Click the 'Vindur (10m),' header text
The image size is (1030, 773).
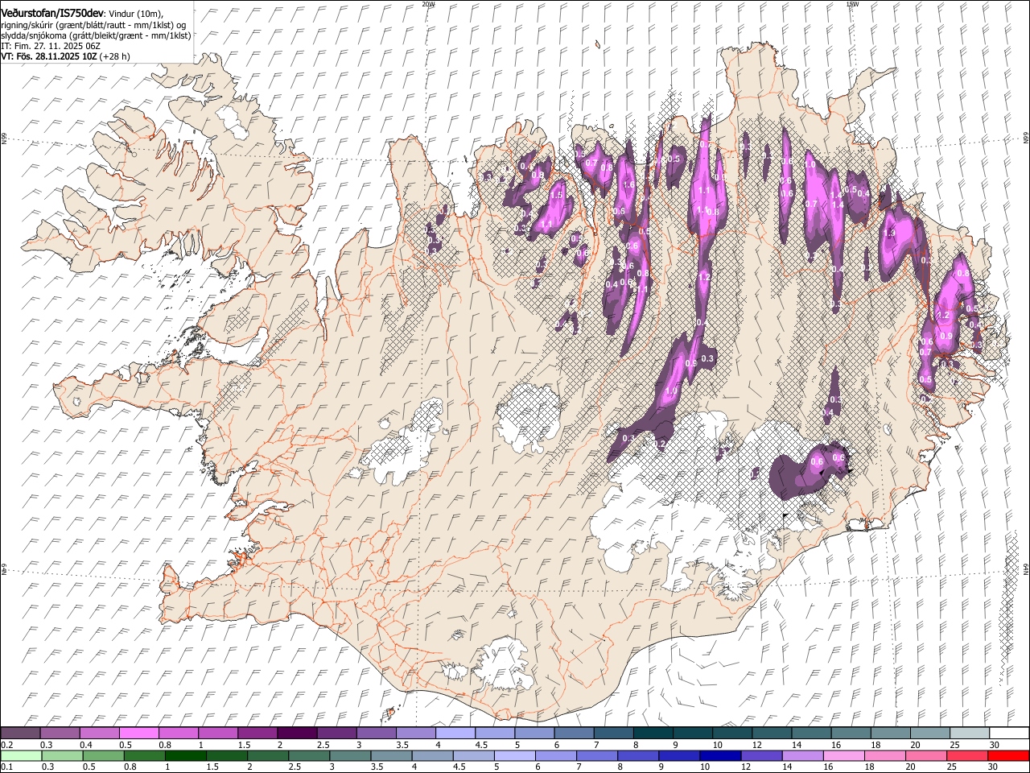135,14
